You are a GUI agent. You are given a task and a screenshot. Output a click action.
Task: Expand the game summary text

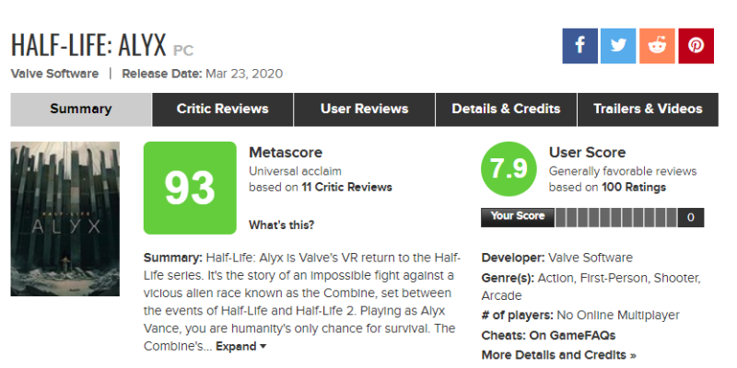(x=241, y=347)
